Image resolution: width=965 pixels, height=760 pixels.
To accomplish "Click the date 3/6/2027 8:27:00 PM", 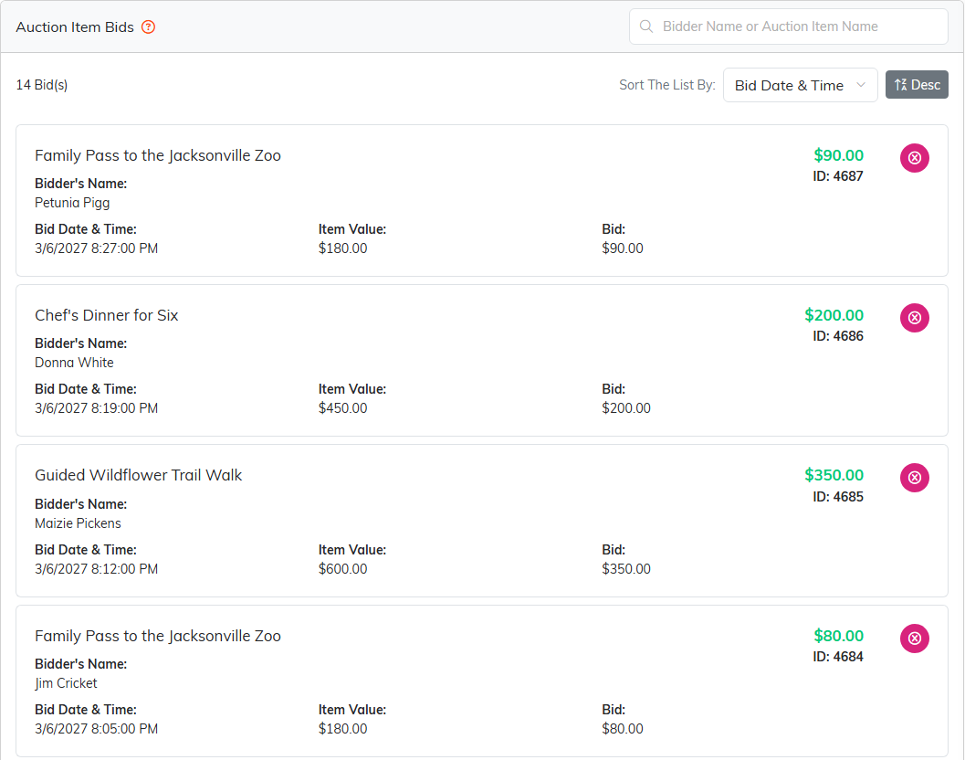I will (96, 248).
